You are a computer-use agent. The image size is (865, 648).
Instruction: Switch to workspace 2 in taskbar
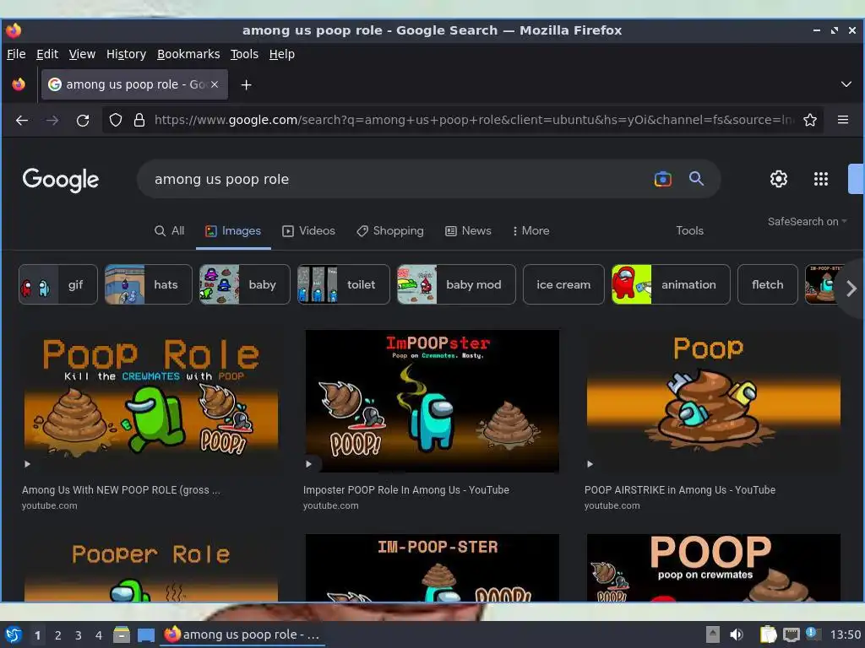[58, 635]
